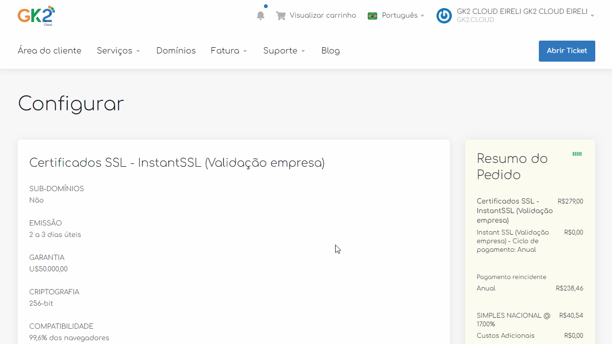Click the SUB-DOMÍNIOS label
This screenshot has width=612, height=344.
pyautogui.click(x=56, y=189)
